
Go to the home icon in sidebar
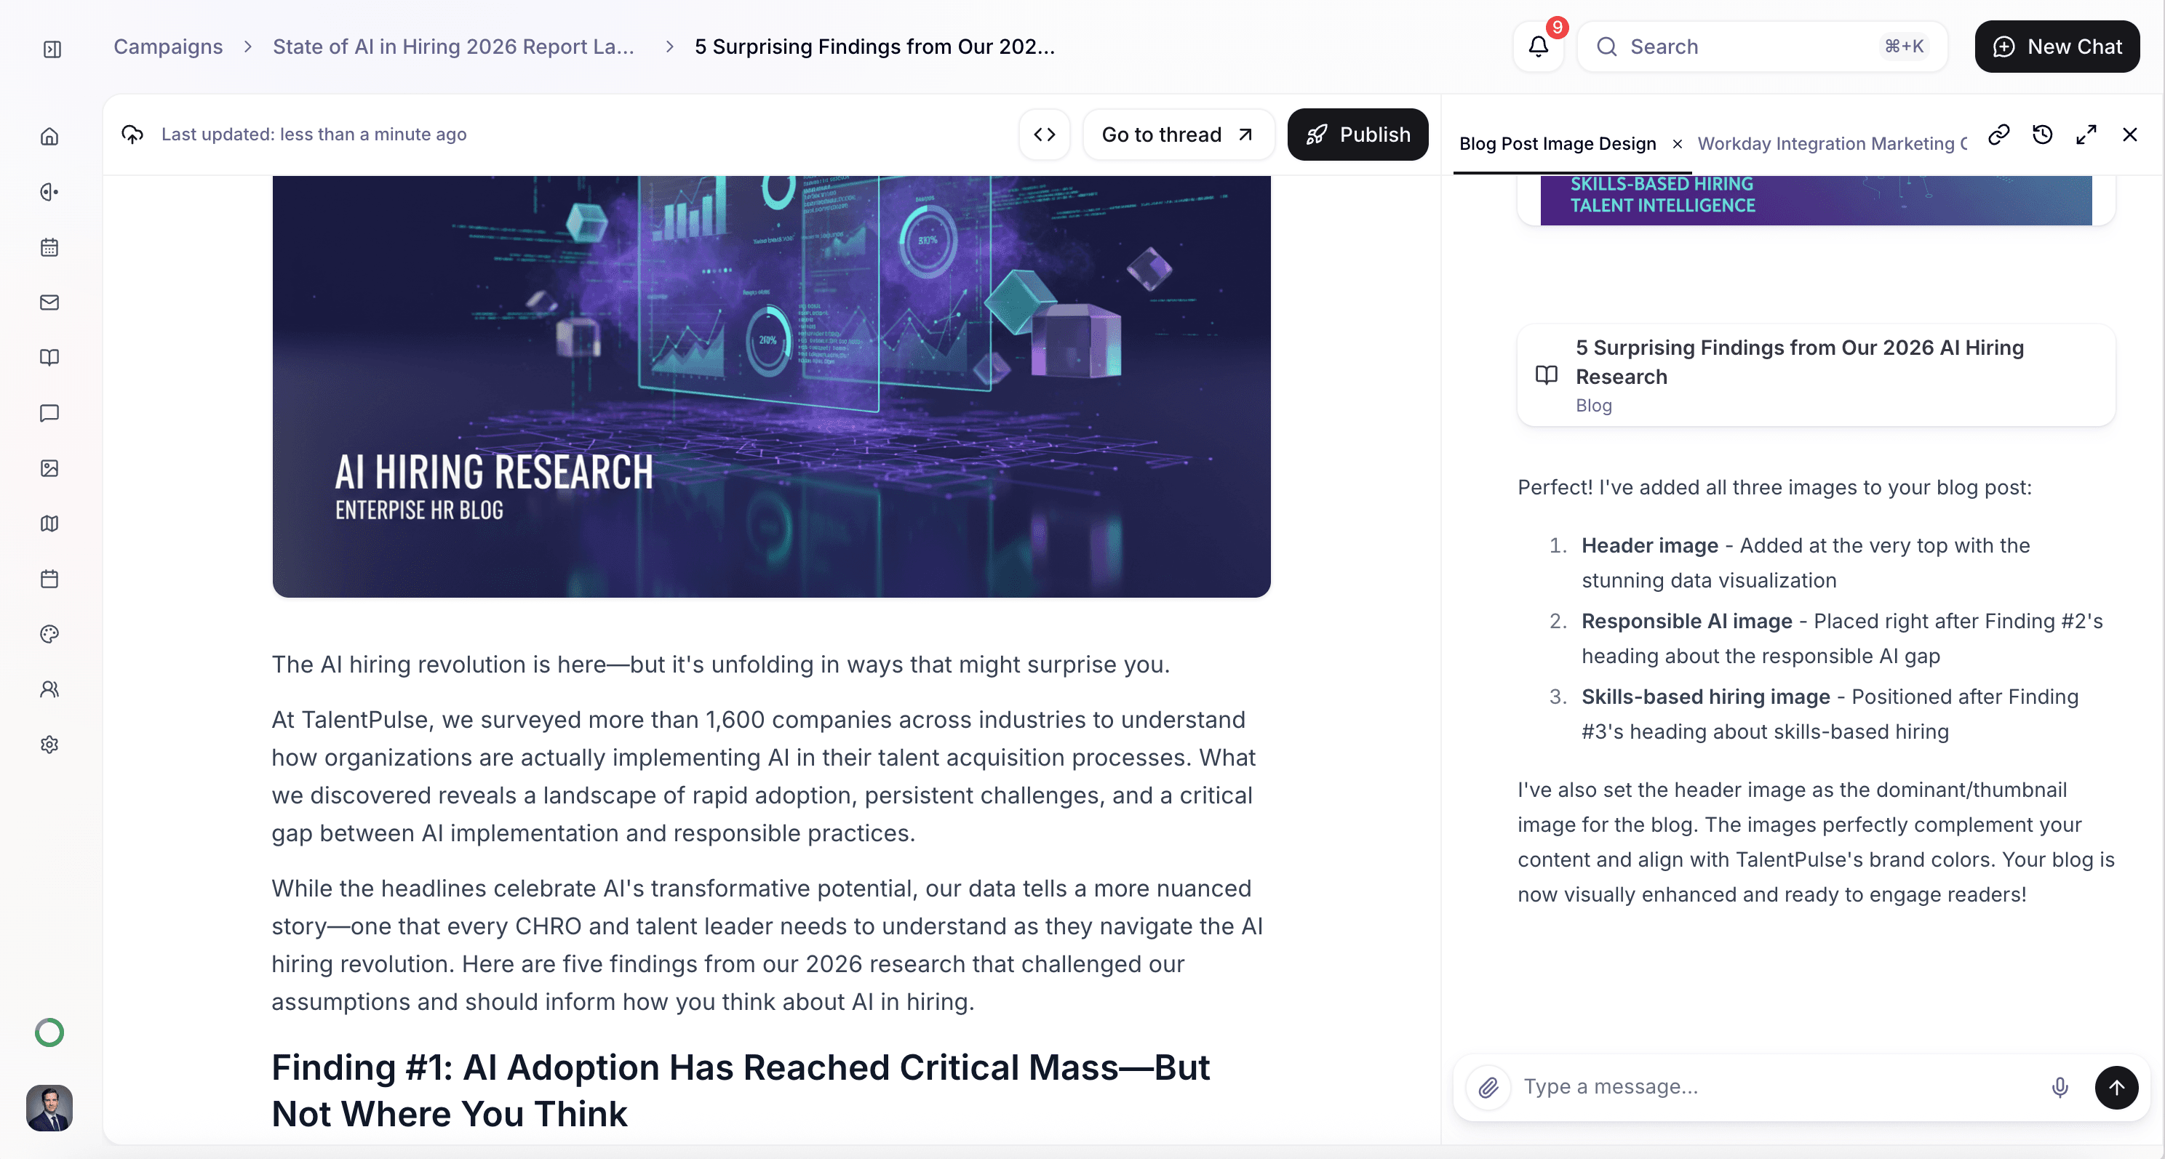(49, 136)
